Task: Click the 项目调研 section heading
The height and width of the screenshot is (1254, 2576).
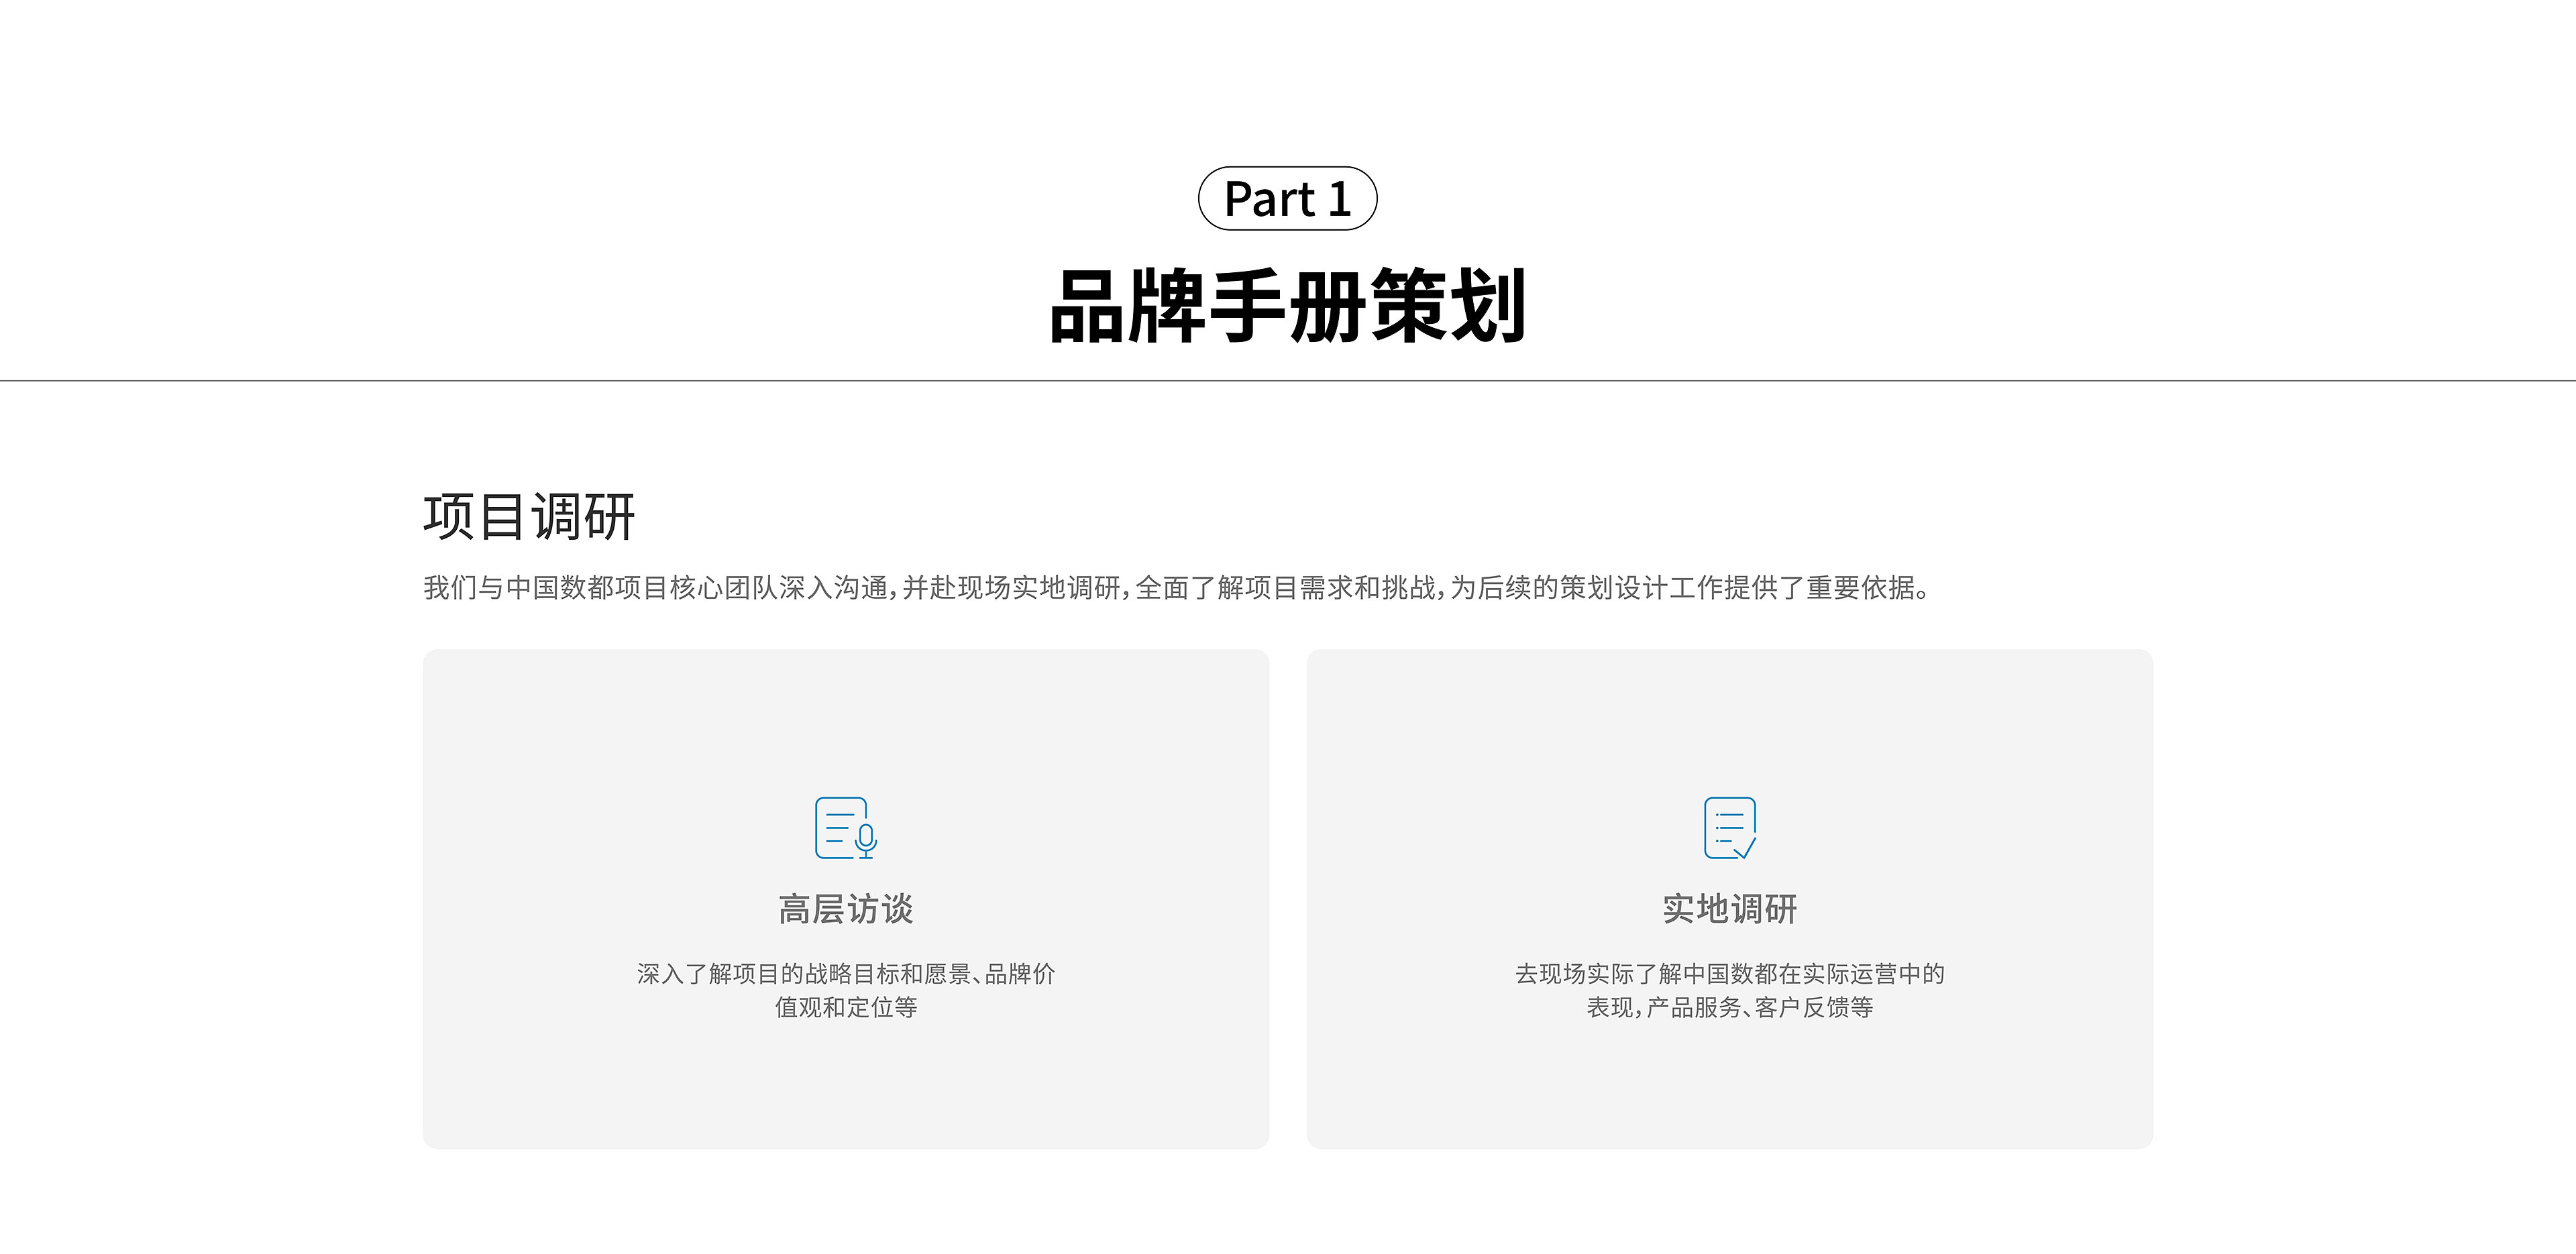Action: [x=528, y=517]
